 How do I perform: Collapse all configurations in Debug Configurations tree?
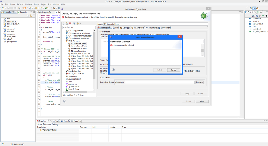pos(74,23)
